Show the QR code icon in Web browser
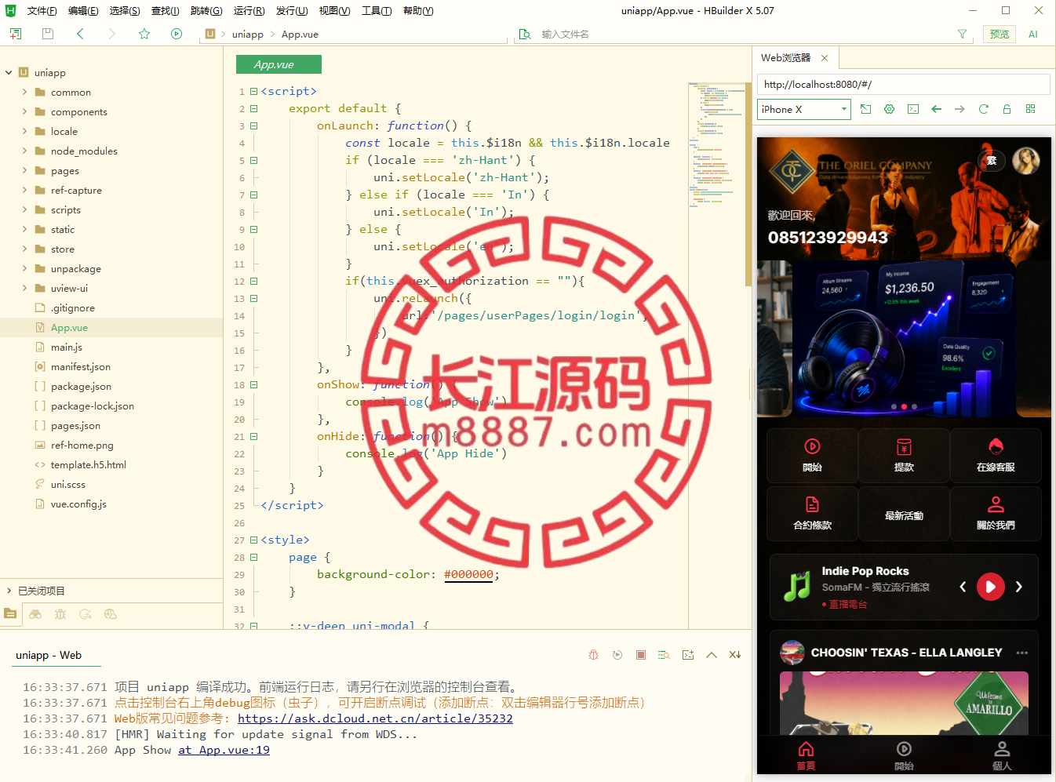1056x782 pixels. pos(1031,109)
